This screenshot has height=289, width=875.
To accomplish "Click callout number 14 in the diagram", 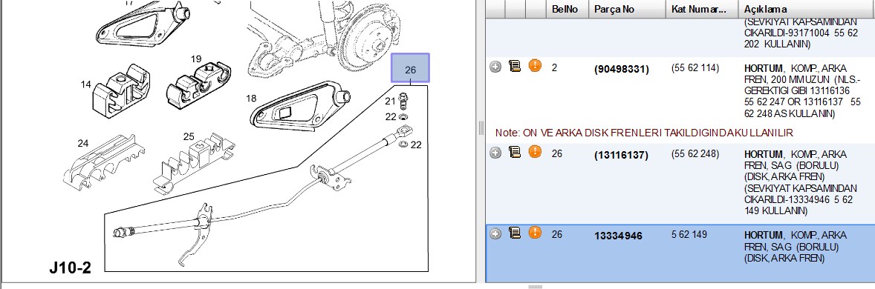I will [85, 84].
